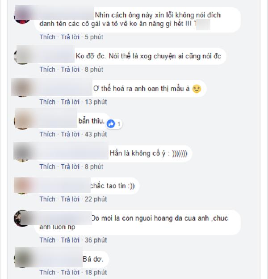The height and width of the screenshot is (279, 268).
Task: Click Thích under "Ko đỡ đc" comment
Action: pyautogui.click(x=47, y=70)
